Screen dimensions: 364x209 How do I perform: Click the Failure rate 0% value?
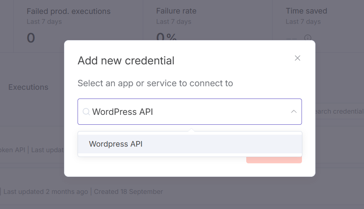(x=166, y=38)
